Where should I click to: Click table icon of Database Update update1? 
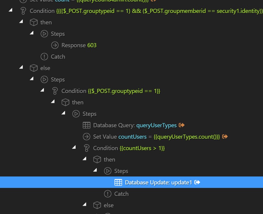click(x=118, y=182)
